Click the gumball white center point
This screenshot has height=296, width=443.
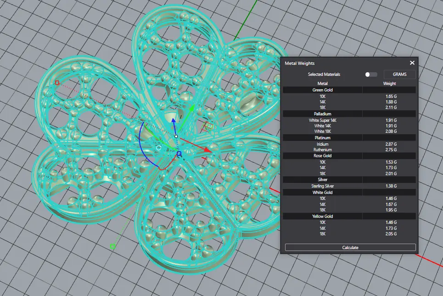176,137
